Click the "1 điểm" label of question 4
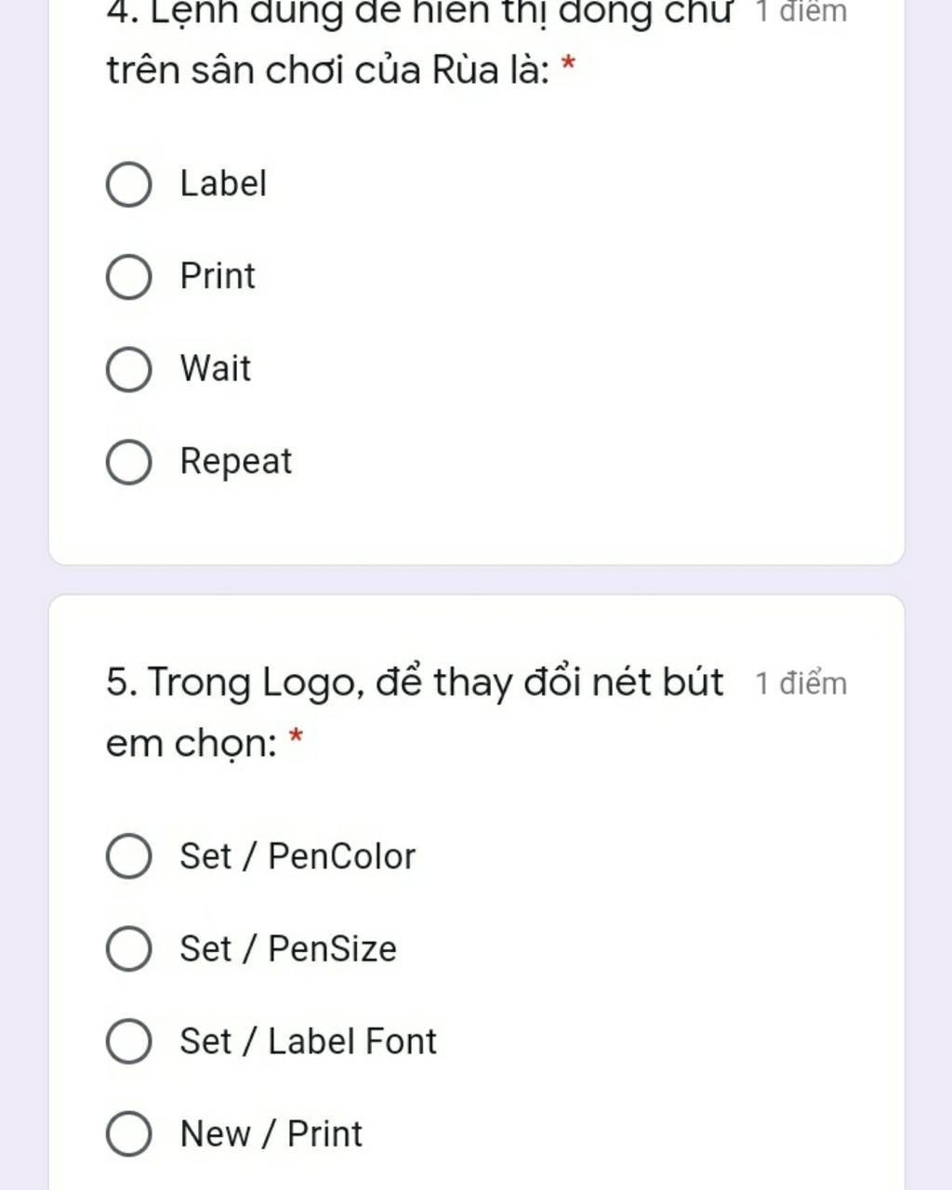Image resolution: width=952 pixels, height=1190 pixels. pos(801,12)
